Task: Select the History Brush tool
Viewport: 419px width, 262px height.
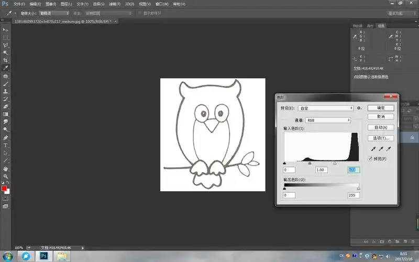Action: (x=5, y=99)
